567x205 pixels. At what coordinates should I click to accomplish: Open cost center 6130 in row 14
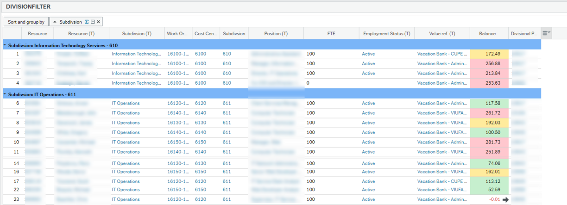point(201,163)
